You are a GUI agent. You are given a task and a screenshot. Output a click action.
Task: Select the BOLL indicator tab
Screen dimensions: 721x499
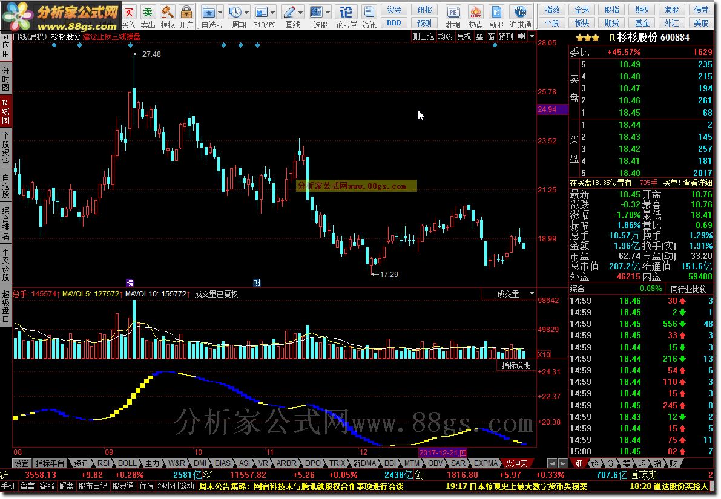[x=127, y=464]
